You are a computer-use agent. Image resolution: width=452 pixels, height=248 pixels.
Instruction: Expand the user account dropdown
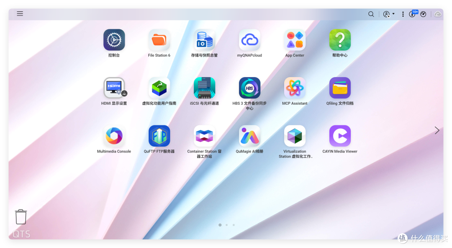pyautogui.click(x=388, y=14)
